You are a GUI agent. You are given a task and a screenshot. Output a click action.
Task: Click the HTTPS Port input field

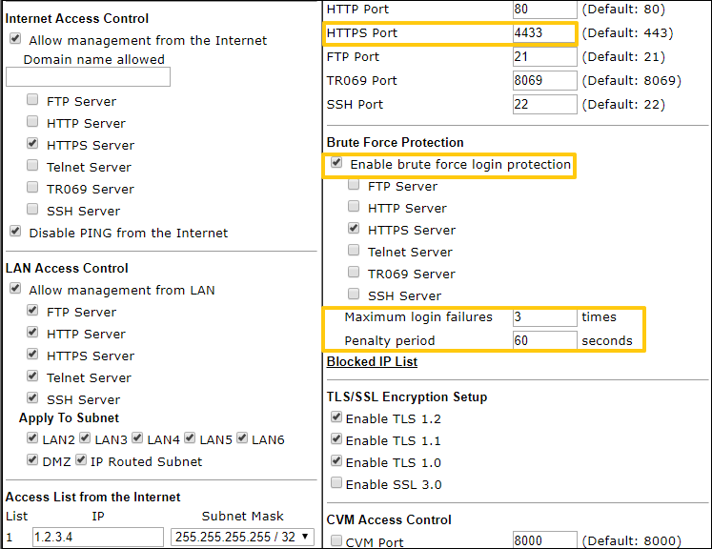coord(544,32)
